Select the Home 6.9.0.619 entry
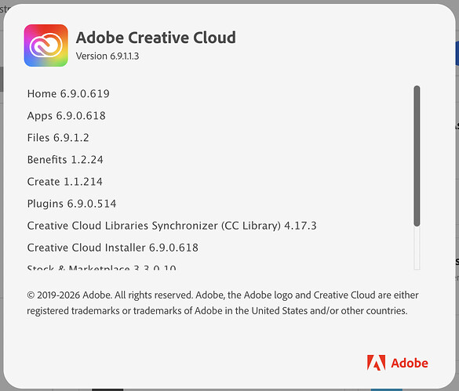The width and height of the screenshot is (459, 391). [68, 93]
